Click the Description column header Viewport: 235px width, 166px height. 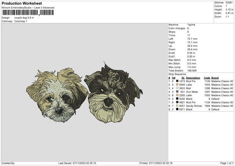tap(193, 78)
